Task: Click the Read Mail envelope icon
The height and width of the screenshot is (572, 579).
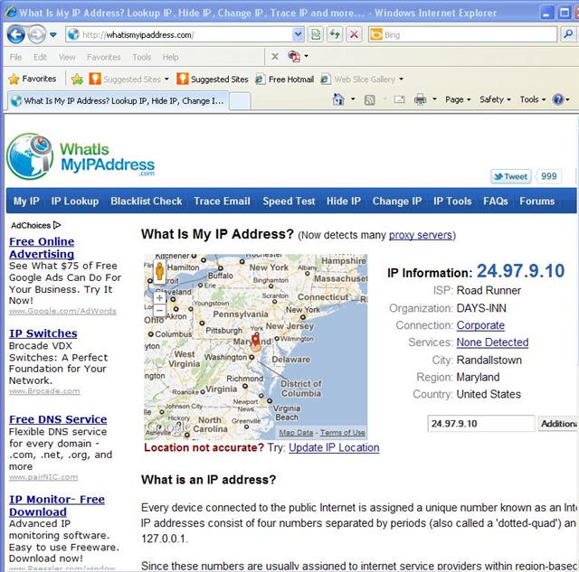Action: (x=399, y=99)
